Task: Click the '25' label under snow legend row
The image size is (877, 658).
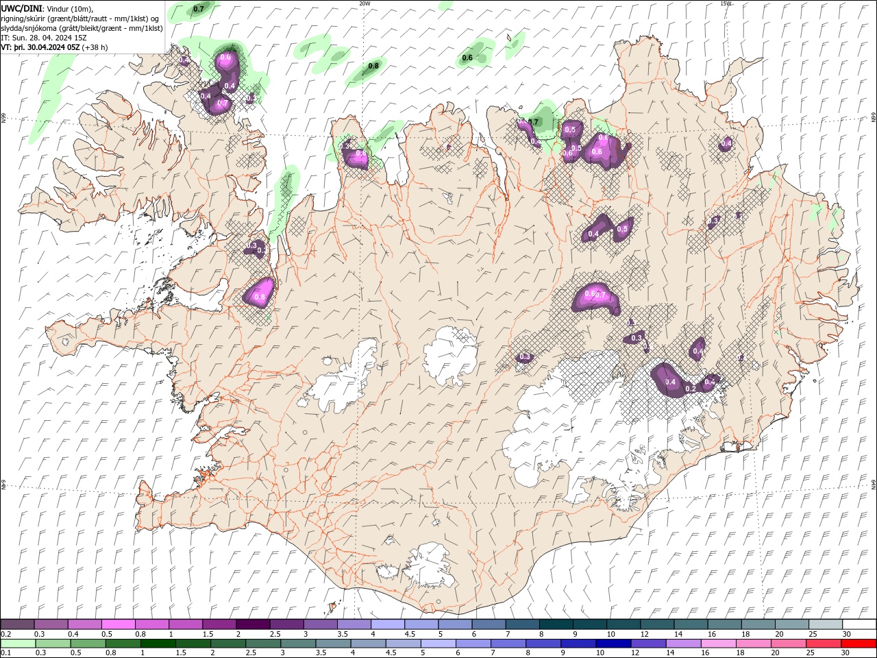Action: tap(813, 634)
